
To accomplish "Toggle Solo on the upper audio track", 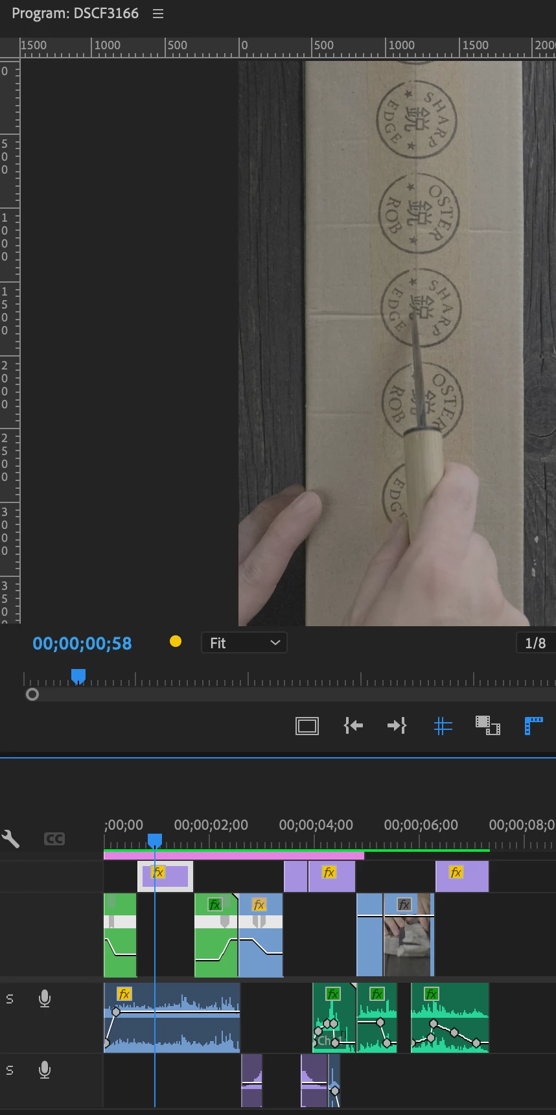I will 10,999.
